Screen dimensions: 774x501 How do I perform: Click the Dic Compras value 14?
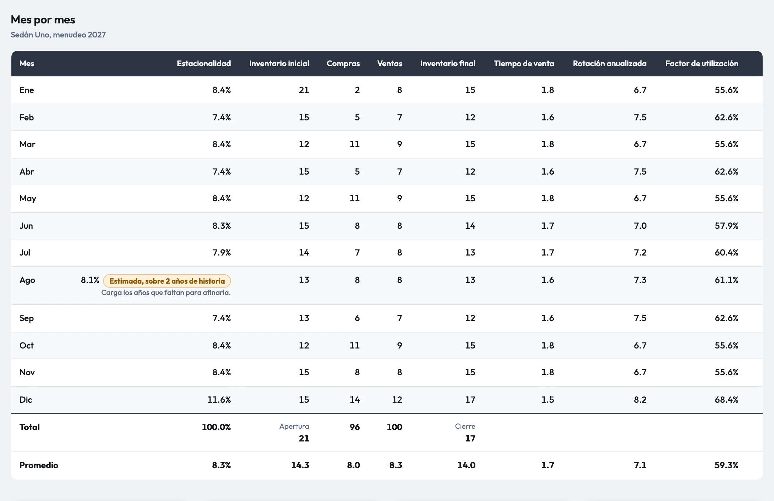point(355,400)
